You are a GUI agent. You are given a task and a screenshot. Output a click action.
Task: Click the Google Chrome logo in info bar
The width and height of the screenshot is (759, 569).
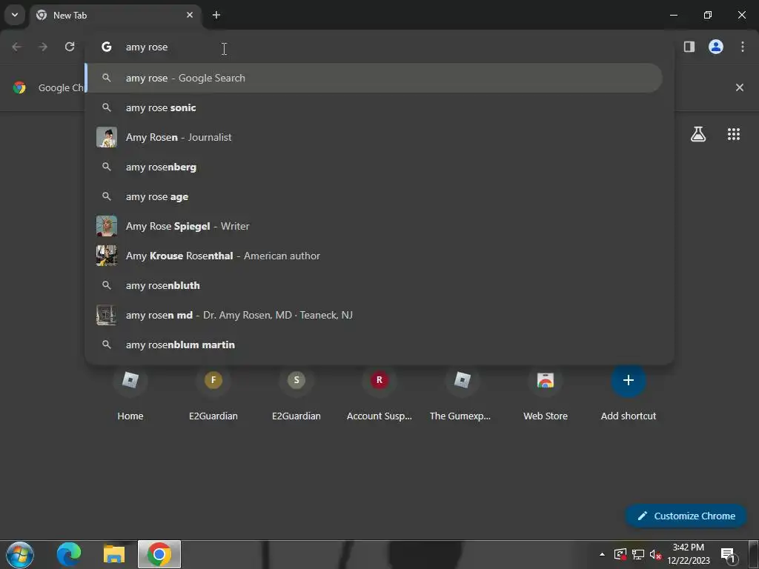pyautogui.click(x=19, y=87)
